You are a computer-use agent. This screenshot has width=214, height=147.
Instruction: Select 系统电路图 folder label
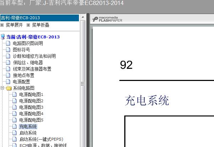23,88
